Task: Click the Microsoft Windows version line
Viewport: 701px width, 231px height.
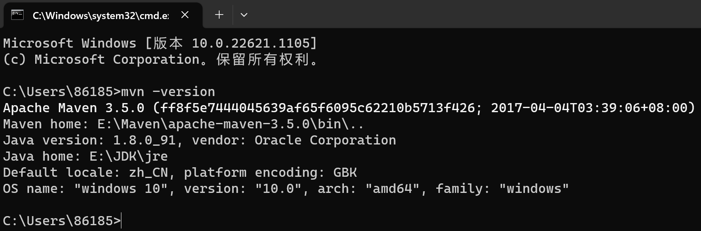Action: click(160, 43)
